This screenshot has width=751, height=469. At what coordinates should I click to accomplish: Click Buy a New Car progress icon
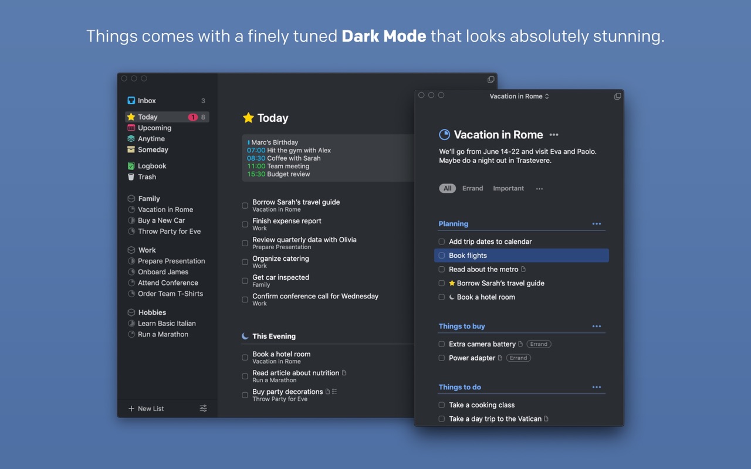point(131,220)
